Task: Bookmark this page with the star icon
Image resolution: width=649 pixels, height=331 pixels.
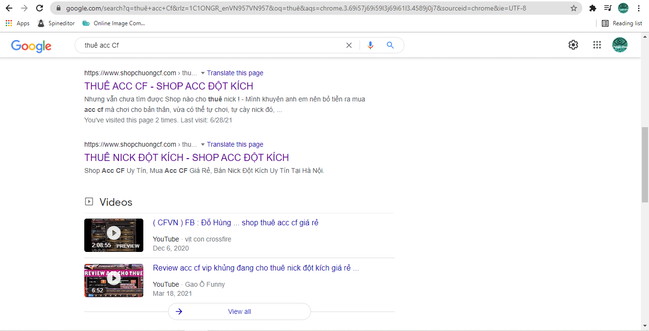Action: (574, 8)
